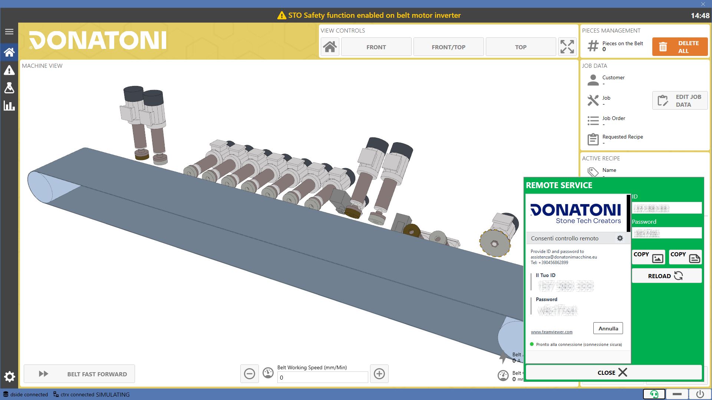Open the hamburger menu in sidebar

pos(9,32)
